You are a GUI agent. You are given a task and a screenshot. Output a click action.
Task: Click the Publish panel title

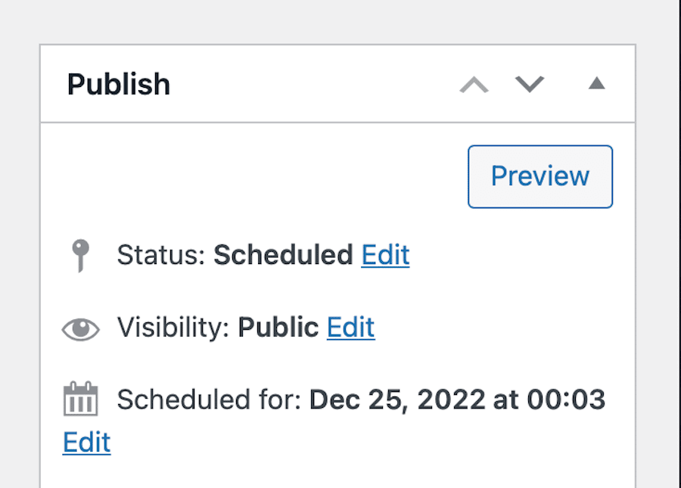click(x=119, y=84)
